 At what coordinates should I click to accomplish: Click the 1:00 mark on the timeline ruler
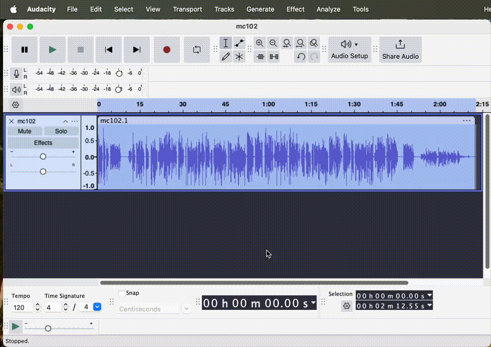click(x=268, y=104)
